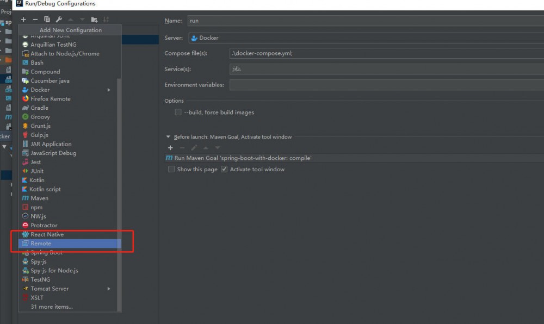Image resolution: width=544 pixels, height=324 pixels.
Task: Select NW.js configuration type
Action: point(70,216)
